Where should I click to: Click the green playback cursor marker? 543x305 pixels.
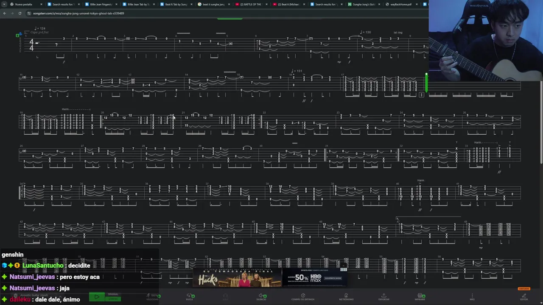426,82
